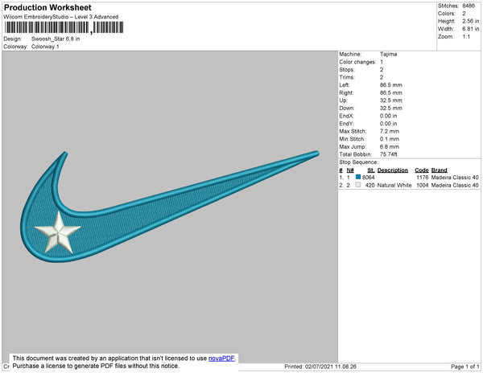Click the Width value 6.81 in

pyautogui.click(x=470, y=29)
